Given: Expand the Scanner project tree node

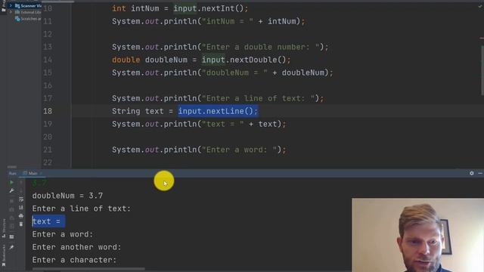Looking at the screenshot, I should click(x=11, y=5).
